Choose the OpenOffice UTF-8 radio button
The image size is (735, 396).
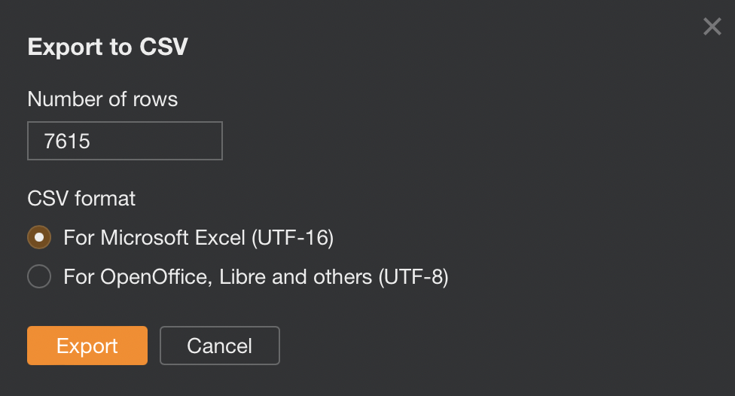point(39,277)
